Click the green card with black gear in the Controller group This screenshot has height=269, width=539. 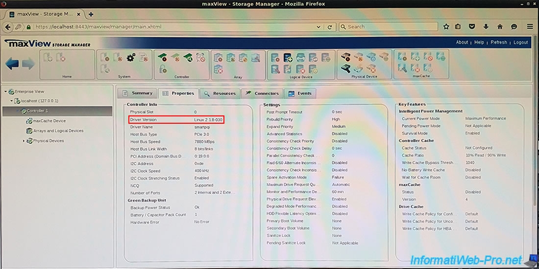(162, 57)
